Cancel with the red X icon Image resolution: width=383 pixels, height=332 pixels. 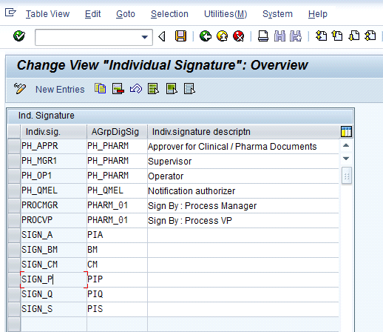(239, 36)
